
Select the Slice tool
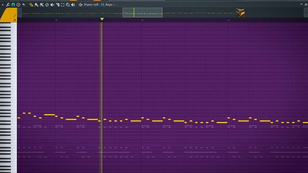[x=58, y=4]
